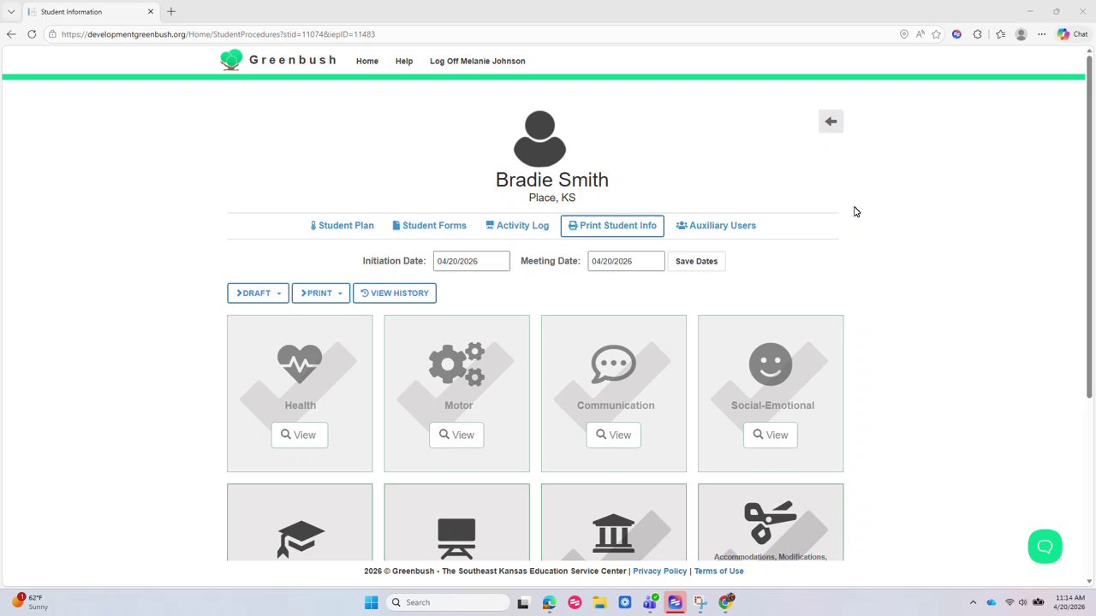This screenshot has height=616, width=1096.
Task: Click the Save Dates button
Action: pyautogui.click(x=696, y=261)
